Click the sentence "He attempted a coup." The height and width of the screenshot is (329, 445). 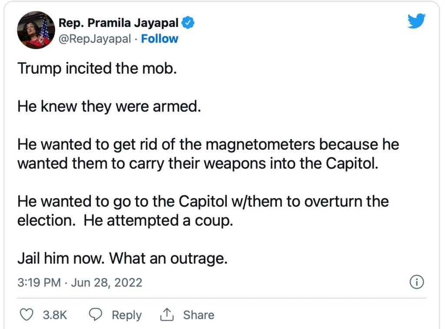tap(159, 220)
